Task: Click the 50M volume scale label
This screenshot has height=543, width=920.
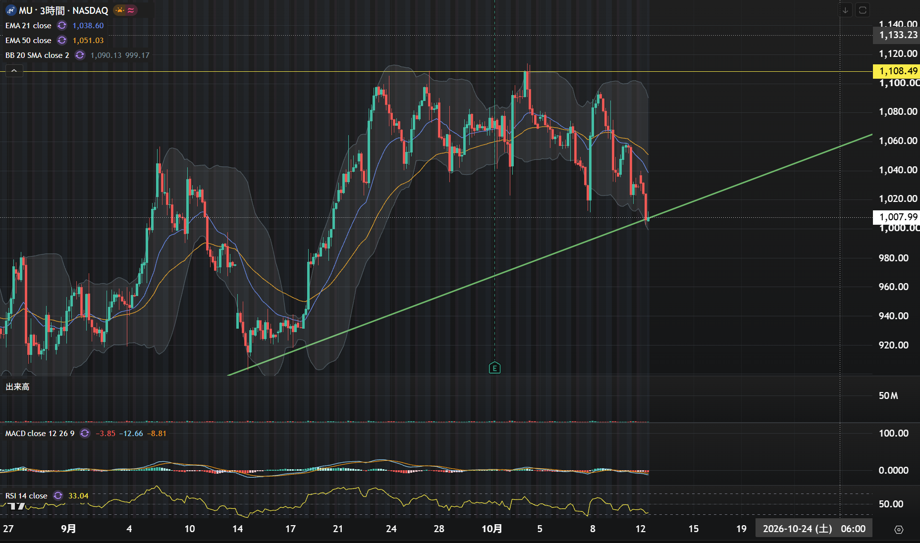Action: [888, 396]
